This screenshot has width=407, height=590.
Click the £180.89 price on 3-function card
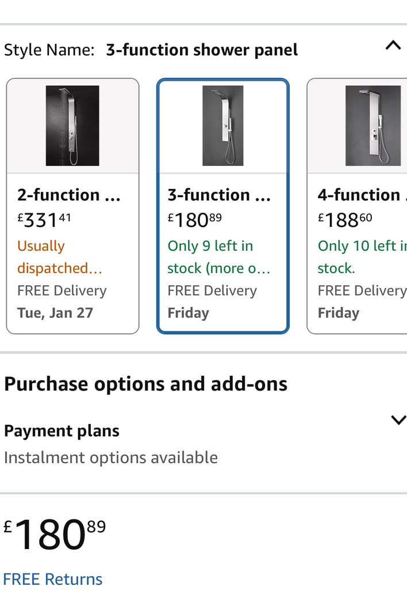click(x=194, y=220)
